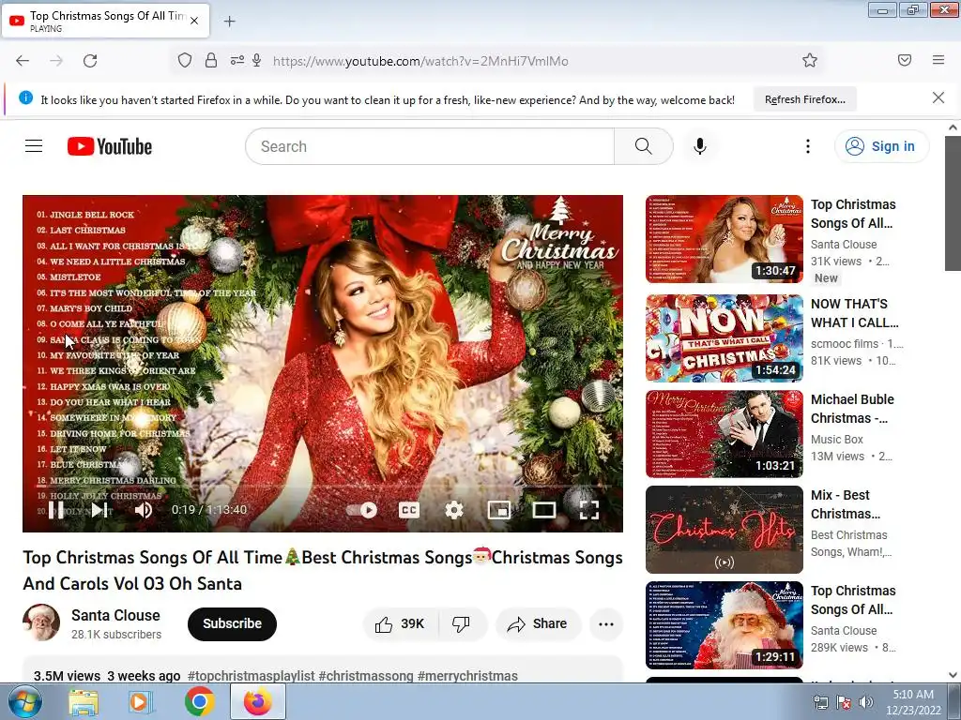Like the video with 39K likes
Viewport: 961px width, 720px height.
(x=400, y=623)
